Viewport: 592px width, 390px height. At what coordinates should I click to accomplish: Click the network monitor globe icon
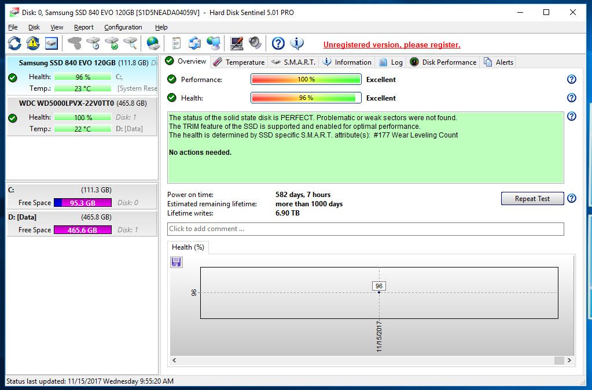coord(214,43)
